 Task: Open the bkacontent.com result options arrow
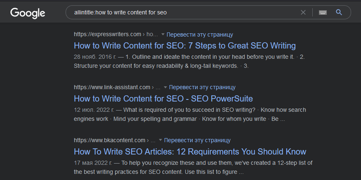160,140
